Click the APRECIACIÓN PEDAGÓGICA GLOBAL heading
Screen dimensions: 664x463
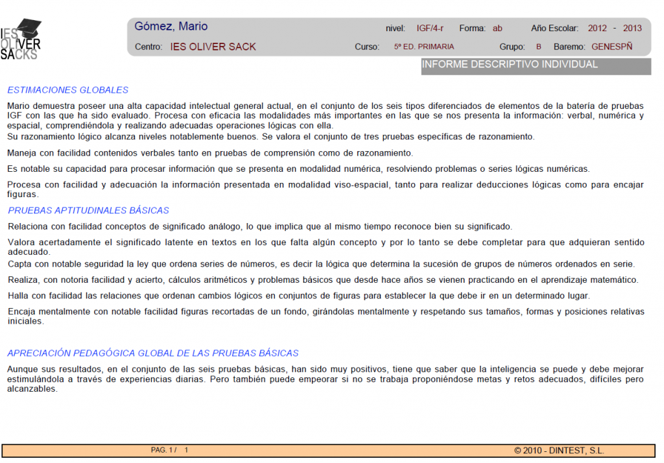coord(153,353)
